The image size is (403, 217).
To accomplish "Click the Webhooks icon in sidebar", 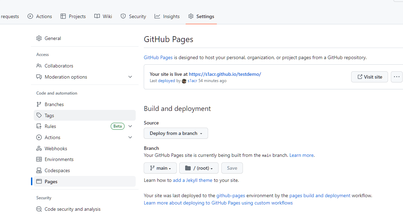I will [39, 148].
